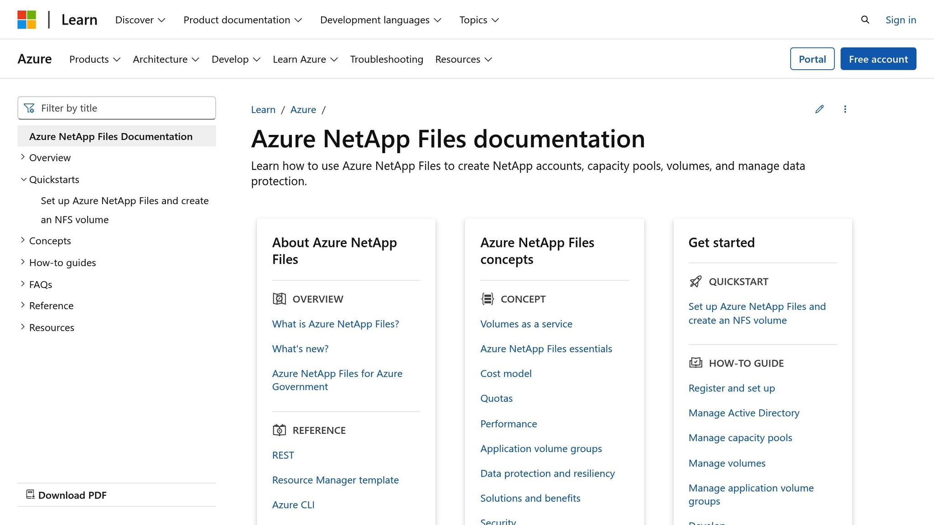Image resolution: width=934 pixels, height=525 pixels.
Task: Select Azure NetApp Files Documentation in sidebar
Action: [117, 136]
